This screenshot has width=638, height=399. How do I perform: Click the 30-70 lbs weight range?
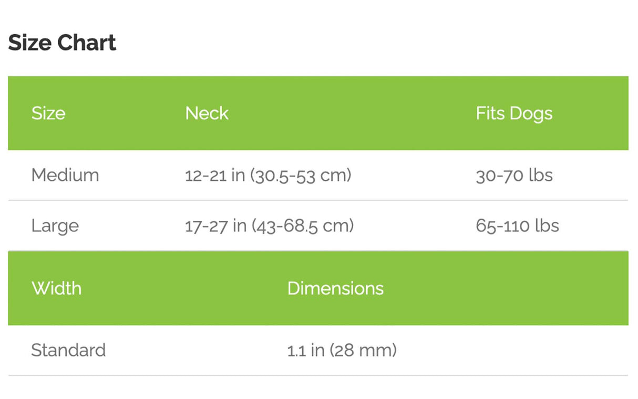tap(514, 175)
